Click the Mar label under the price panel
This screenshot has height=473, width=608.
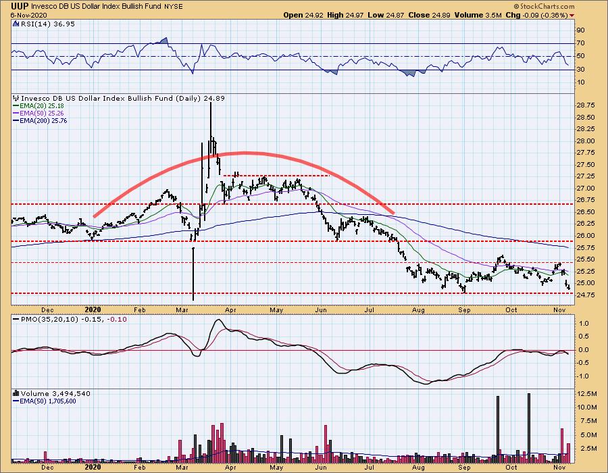pos(182,310)
